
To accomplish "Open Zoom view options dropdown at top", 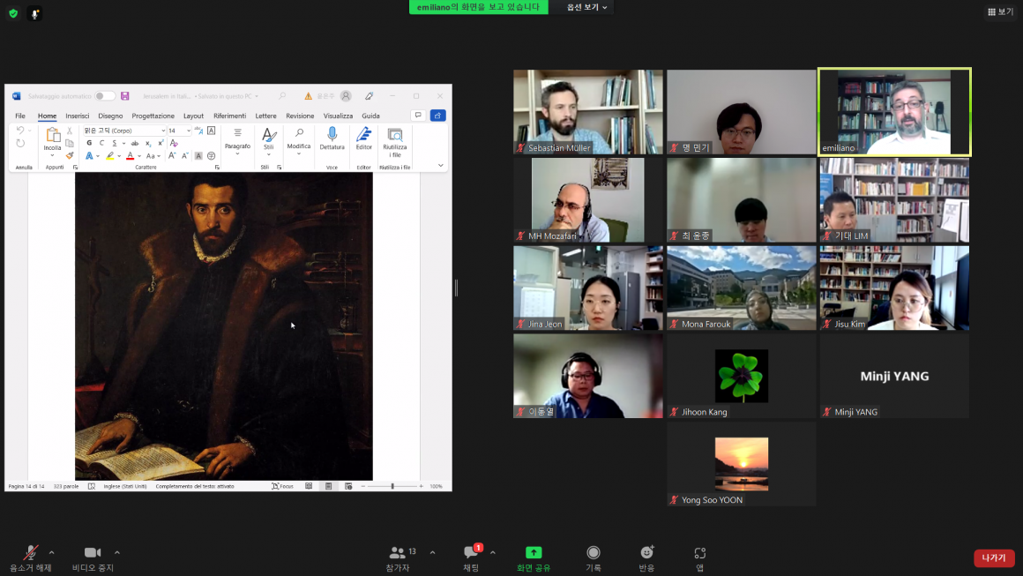I will pos(586,7).
